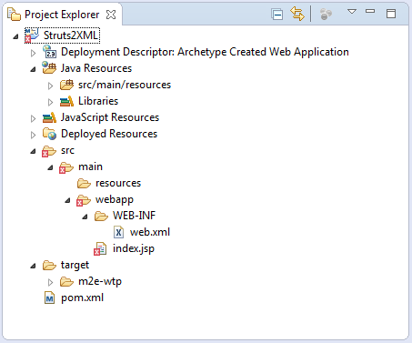The image size is (412, 343).
Task: Select the WEB-INF folder
Action: pos(125,216)
